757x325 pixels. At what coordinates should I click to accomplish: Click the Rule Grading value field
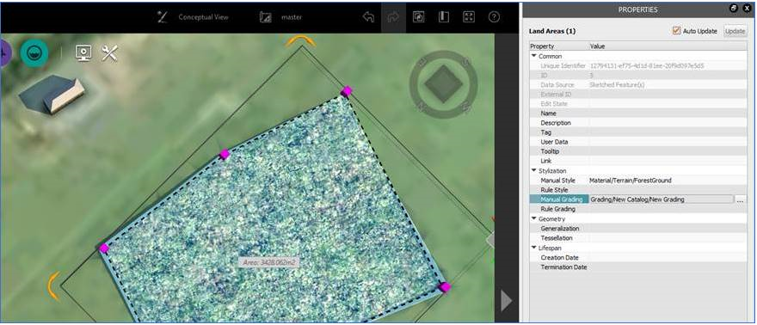coord(668,209)
